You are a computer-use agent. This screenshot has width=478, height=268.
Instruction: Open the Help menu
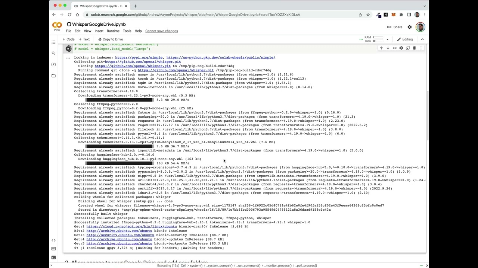point(138,31)
